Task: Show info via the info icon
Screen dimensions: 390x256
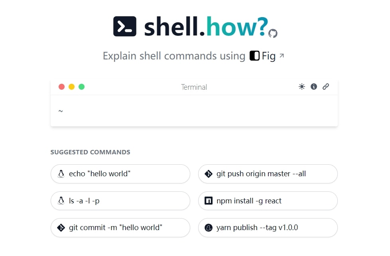Action: pyautogui.click(x=314, y=87)
